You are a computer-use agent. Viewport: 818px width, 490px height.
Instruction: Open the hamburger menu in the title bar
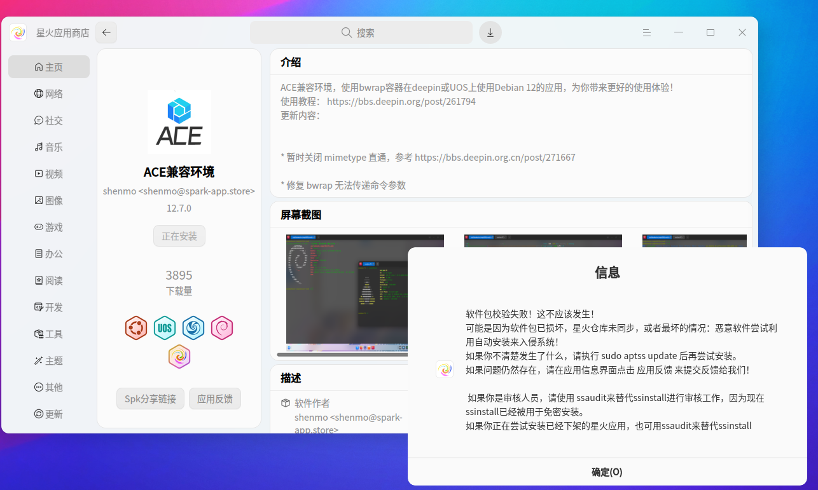tap(647, 32)
